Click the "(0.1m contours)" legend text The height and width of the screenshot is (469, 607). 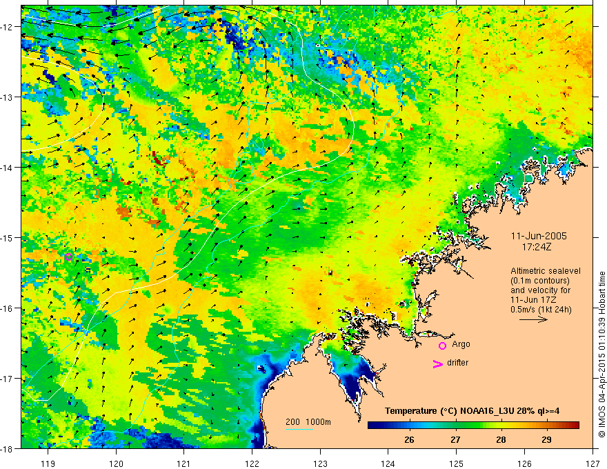click(x=540, y=281)
